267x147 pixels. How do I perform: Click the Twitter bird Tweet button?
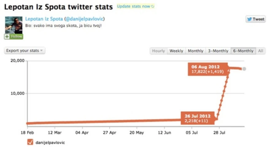tap(255, 19)
